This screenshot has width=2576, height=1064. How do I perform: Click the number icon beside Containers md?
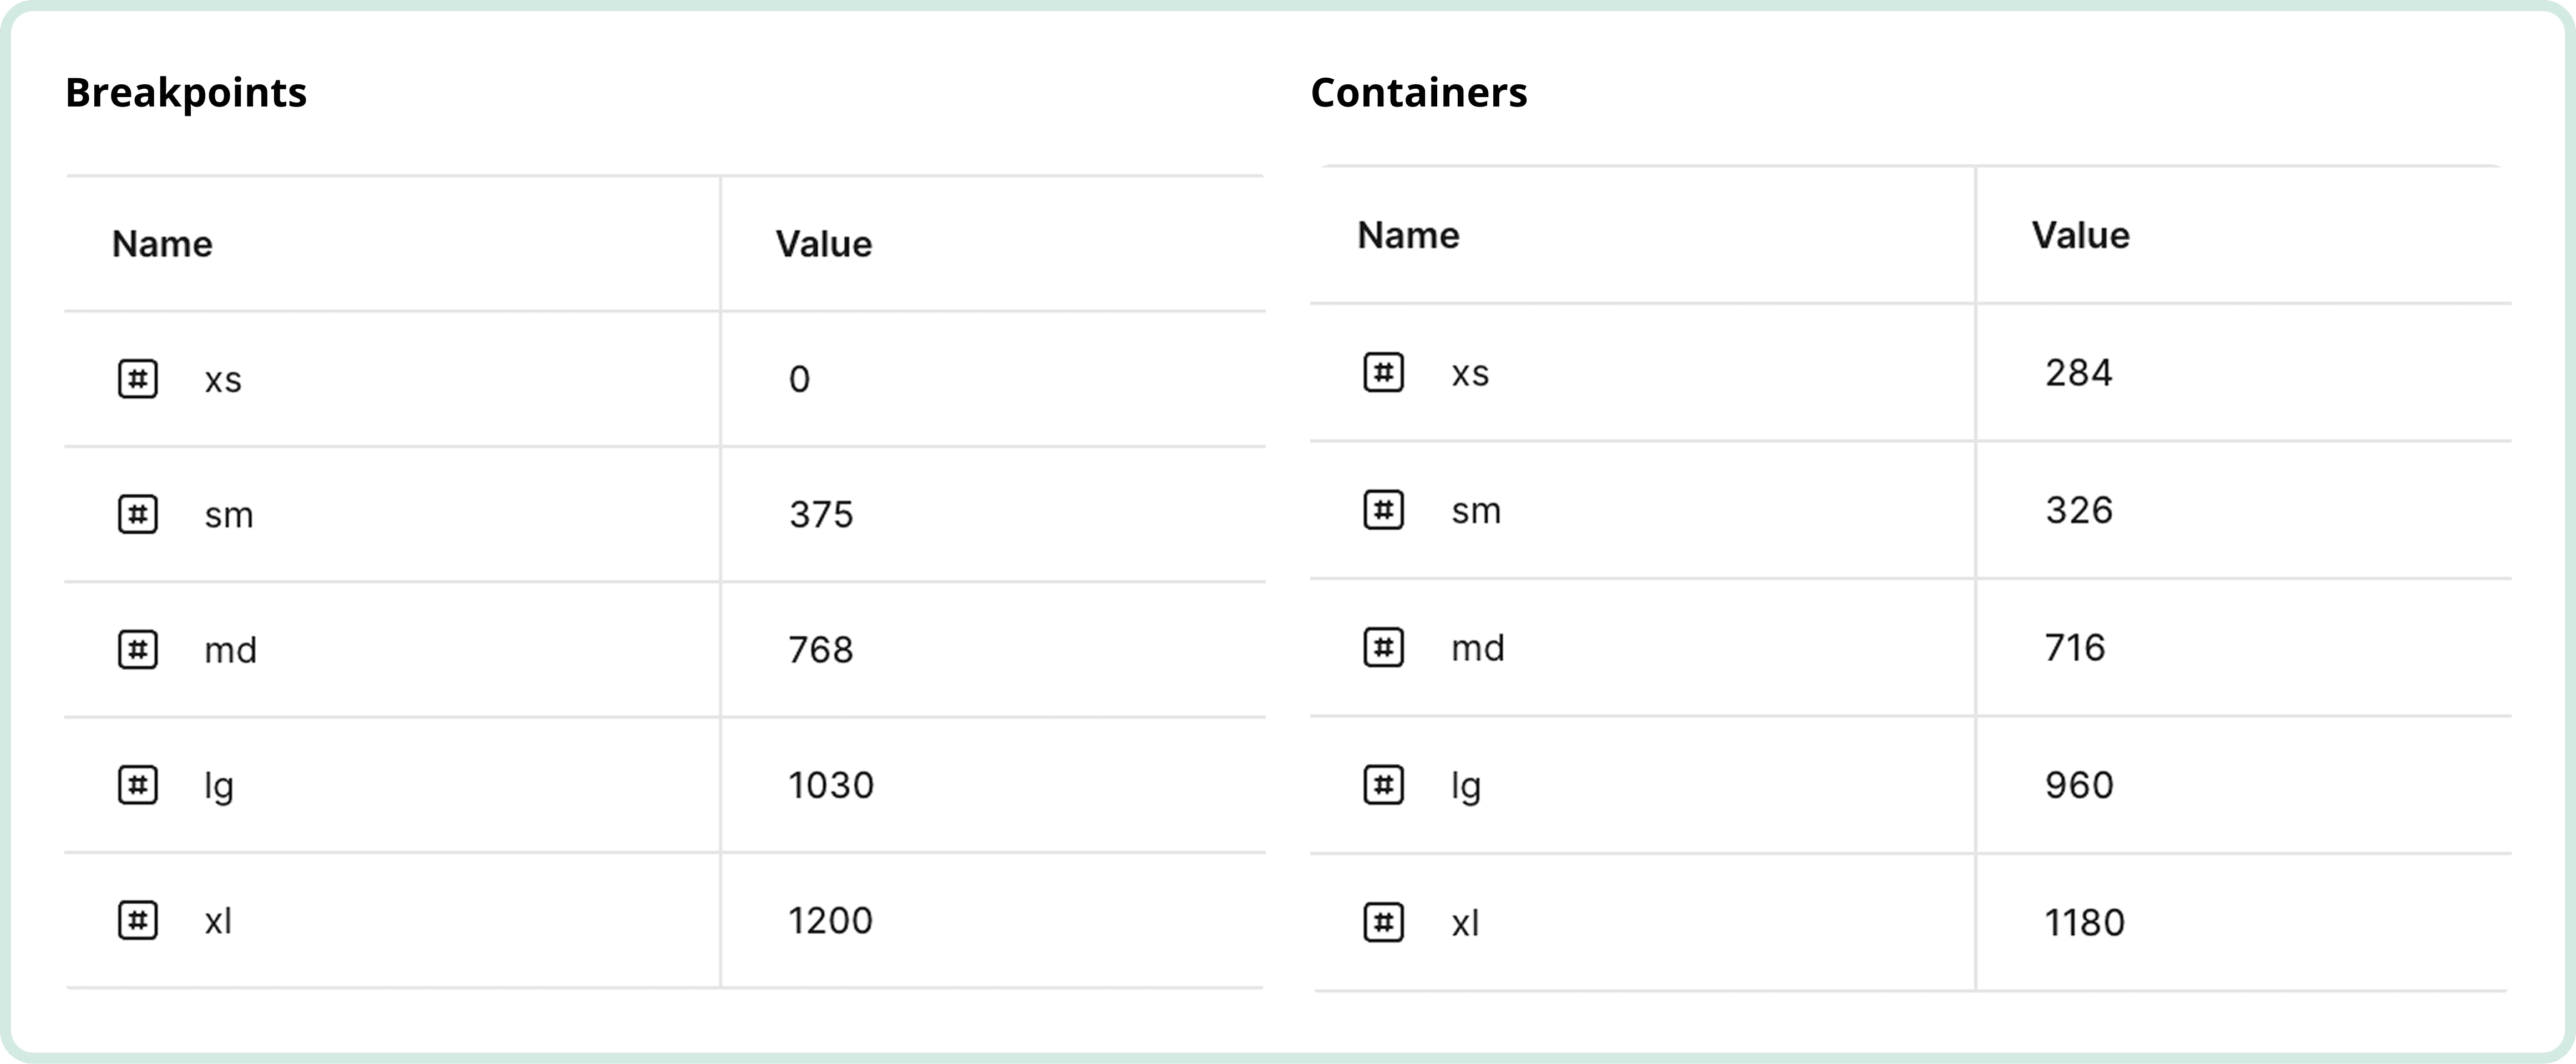click(1384, 647)
